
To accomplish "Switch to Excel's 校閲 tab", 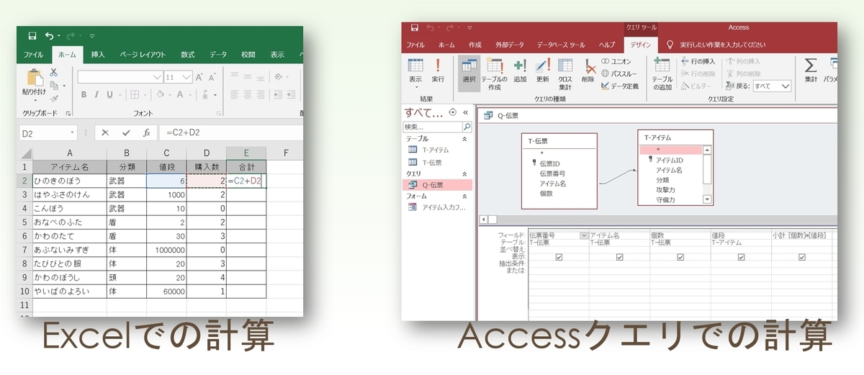I will pos(248,55).
